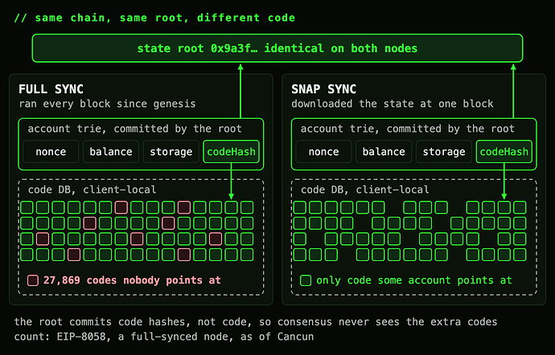
Task: Click pink legend square beside 27,869 codes
Action: point(33,280)
